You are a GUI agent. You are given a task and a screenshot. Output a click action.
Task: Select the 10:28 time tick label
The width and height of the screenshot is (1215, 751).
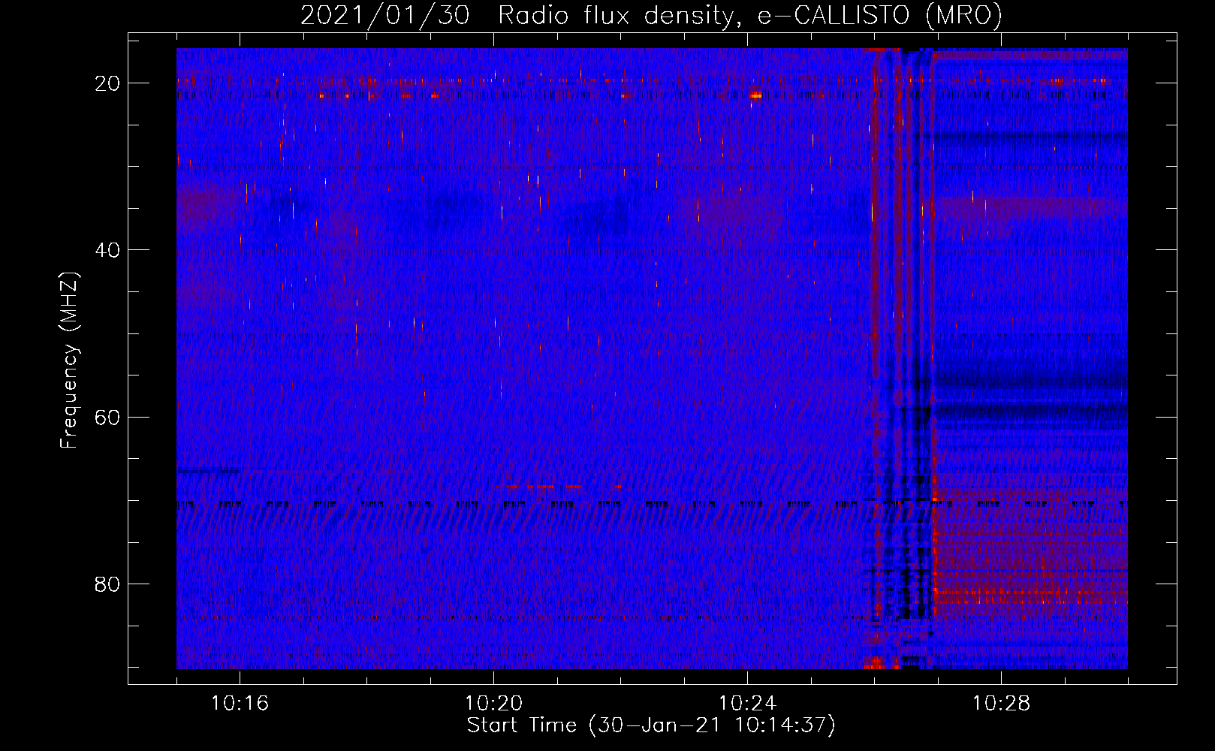point(1001,704)
